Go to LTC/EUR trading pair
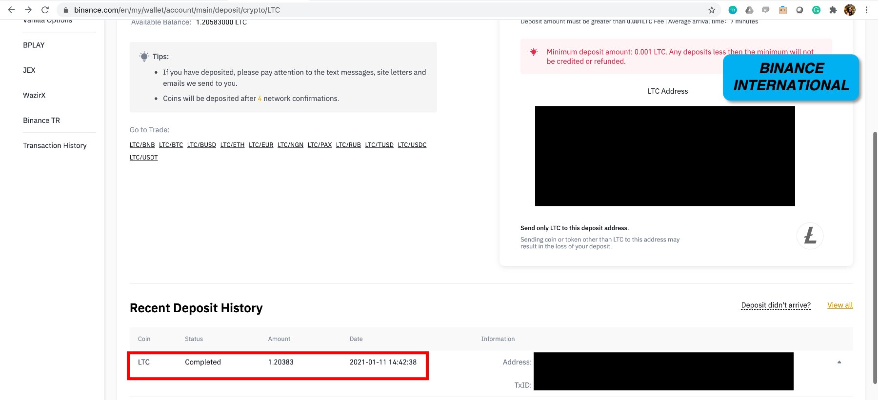This screenshot has height=400, width=879. click(x=261, y=145)
